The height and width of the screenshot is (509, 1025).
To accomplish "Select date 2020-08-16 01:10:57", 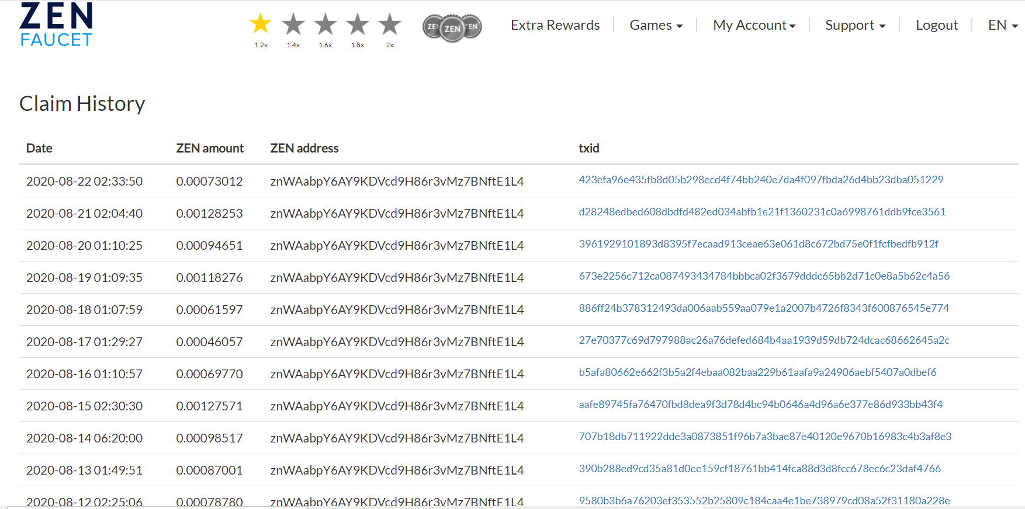I will click(x=84, y=374).
